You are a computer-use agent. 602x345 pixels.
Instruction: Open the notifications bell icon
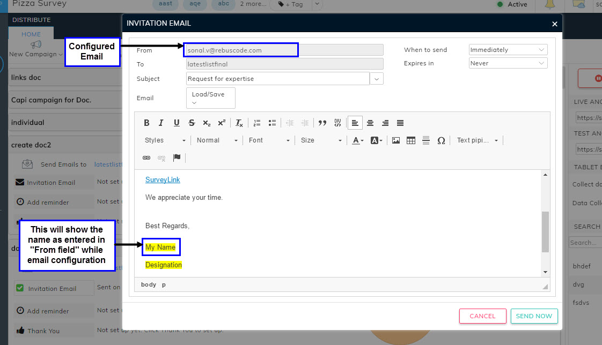click(x=550, y=4)
